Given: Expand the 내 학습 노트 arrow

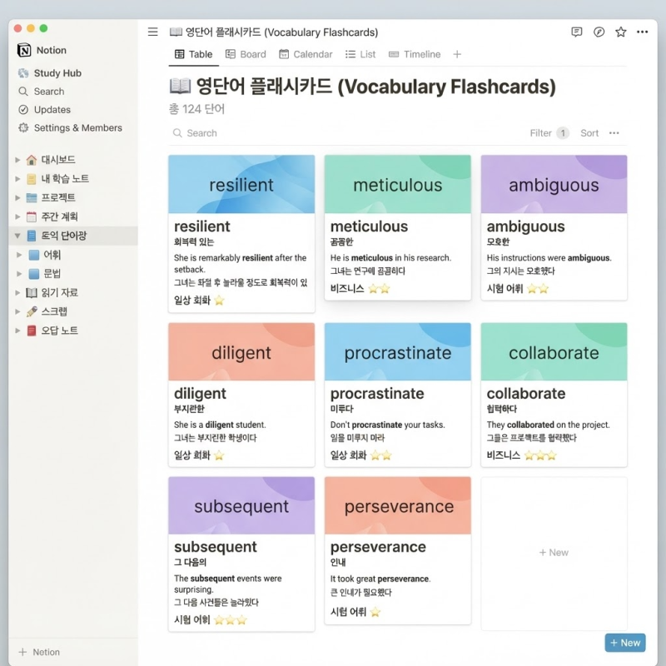Looking at the screenshot, I should [x=17, y=179].
